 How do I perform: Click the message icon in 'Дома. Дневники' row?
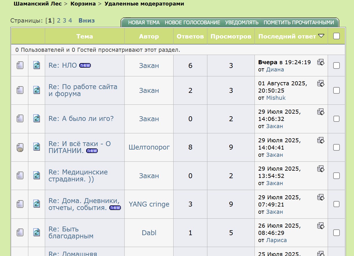pyautogui.click(x=36, y=204)
